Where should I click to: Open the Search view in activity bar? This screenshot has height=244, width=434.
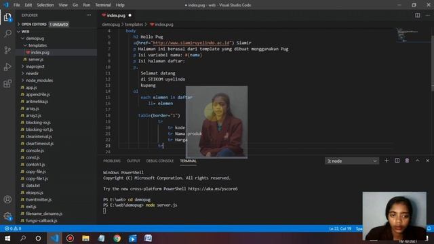pyautogui.click(x=7, y=34)
